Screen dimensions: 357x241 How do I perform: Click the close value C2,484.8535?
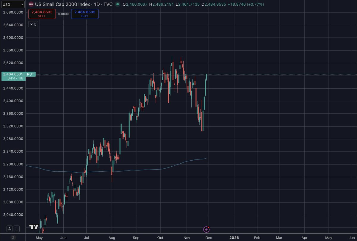(214, 4)
